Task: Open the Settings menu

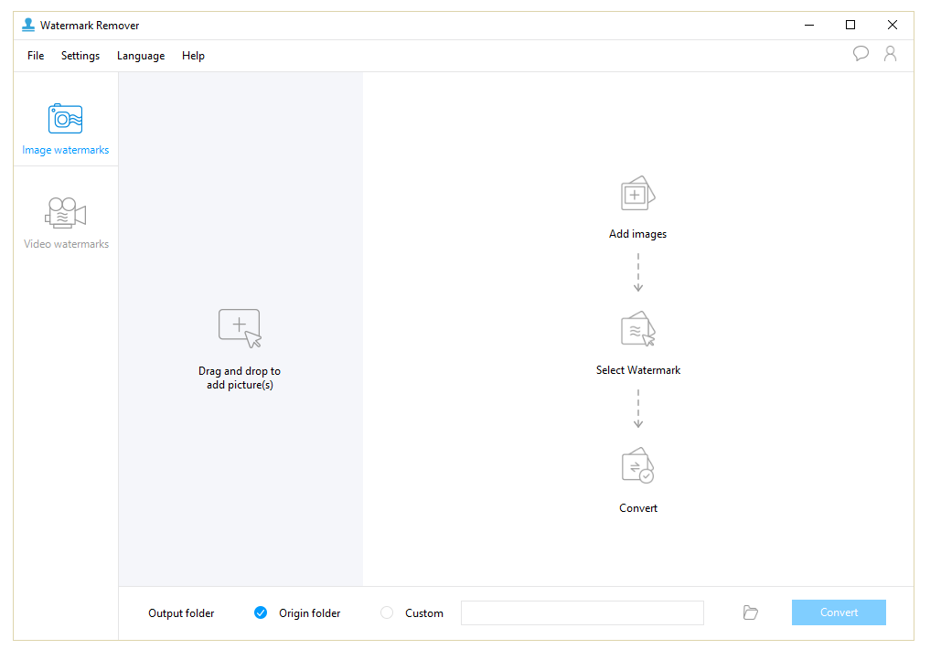Action: 80,56
